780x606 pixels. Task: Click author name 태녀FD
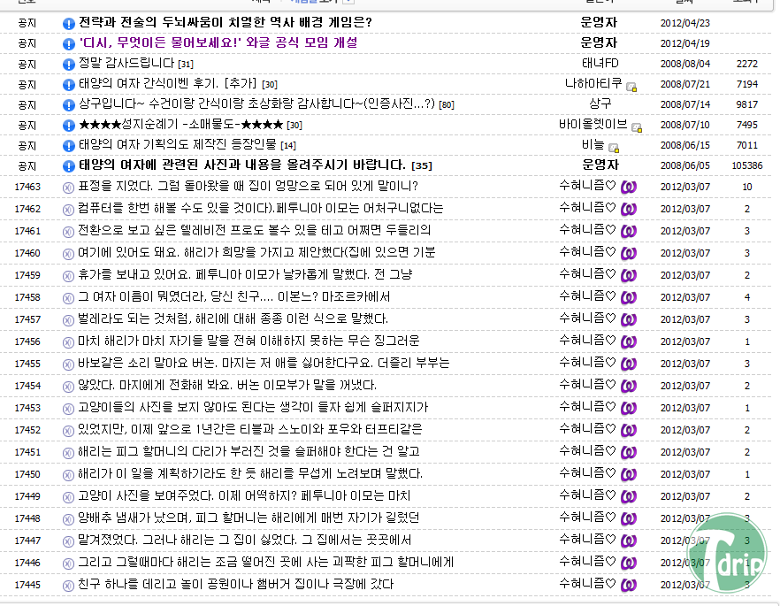tap(600, 63)
